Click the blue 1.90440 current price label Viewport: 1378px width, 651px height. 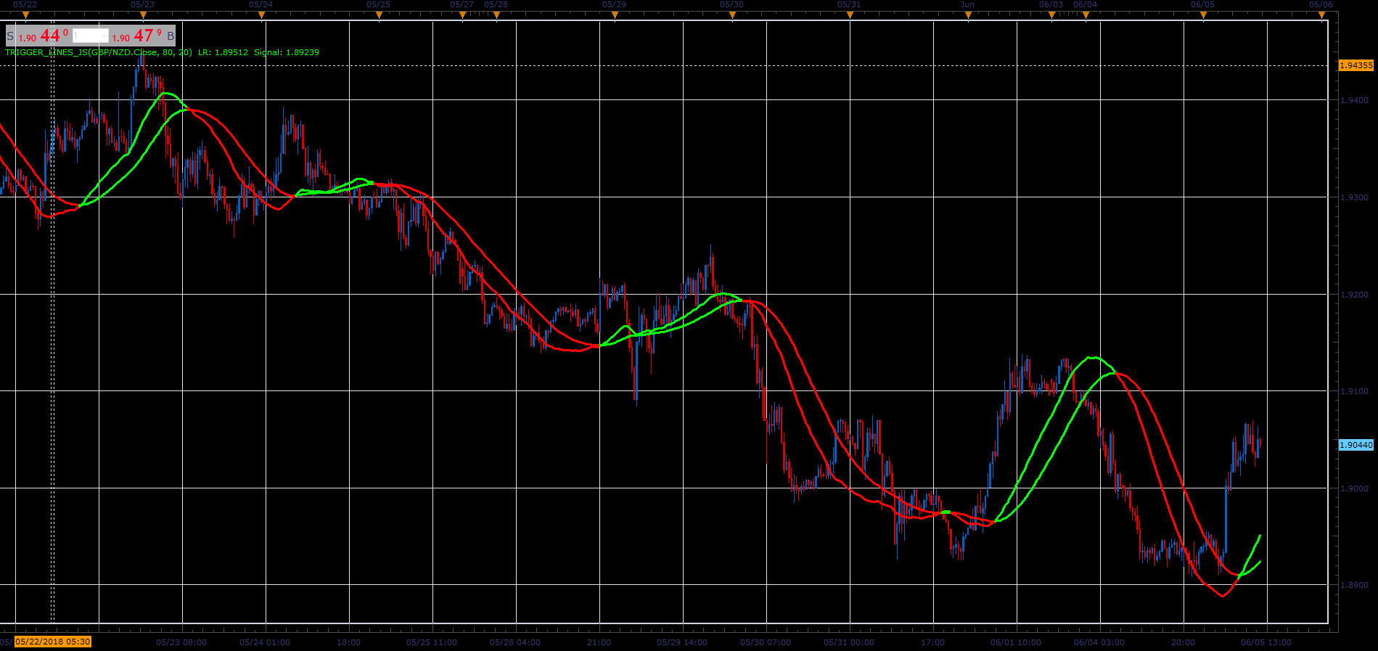1356,445
